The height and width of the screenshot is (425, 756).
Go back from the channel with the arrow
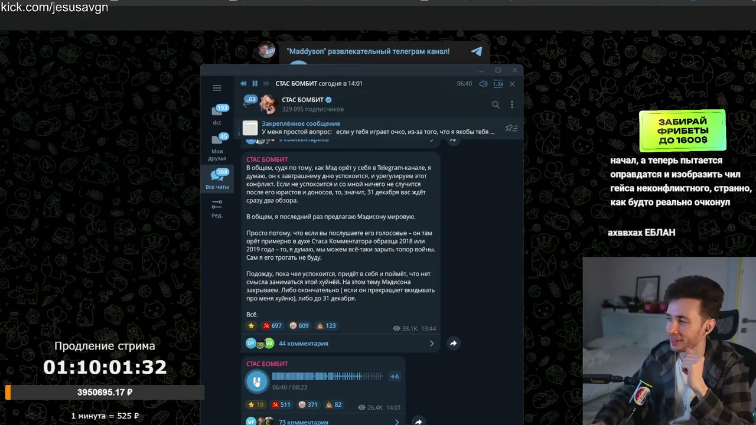coord(246,104)
